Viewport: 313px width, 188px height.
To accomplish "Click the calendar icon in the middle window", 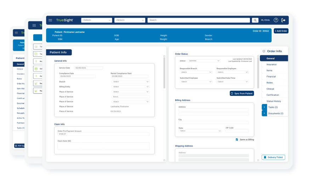I will (x=36, y=68).
